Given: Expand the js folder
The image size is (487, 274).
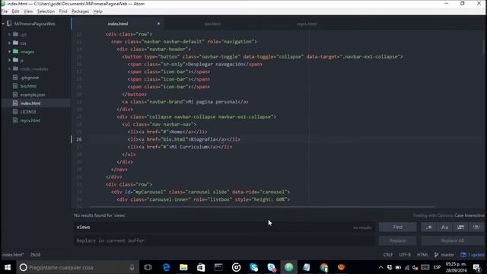Looking at the screenshot, I should (9, 60).
